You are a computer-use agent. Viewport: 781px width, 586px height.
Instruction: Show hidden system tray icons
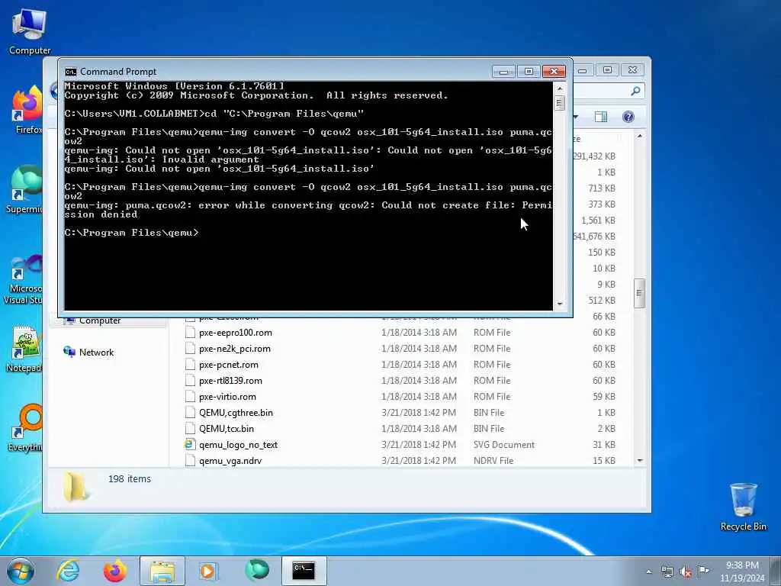(648, 572)
